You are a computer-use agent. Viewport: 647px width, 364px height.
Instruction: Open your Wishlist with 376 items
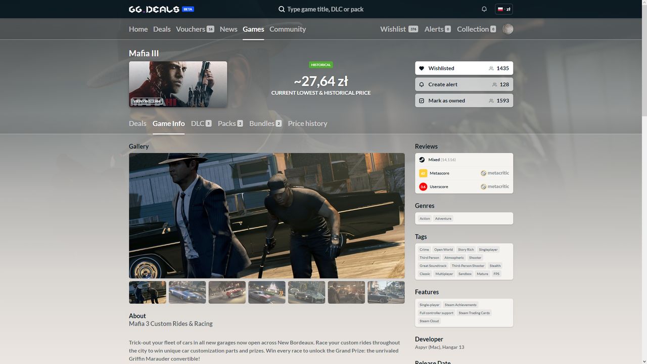pos(399,29)
